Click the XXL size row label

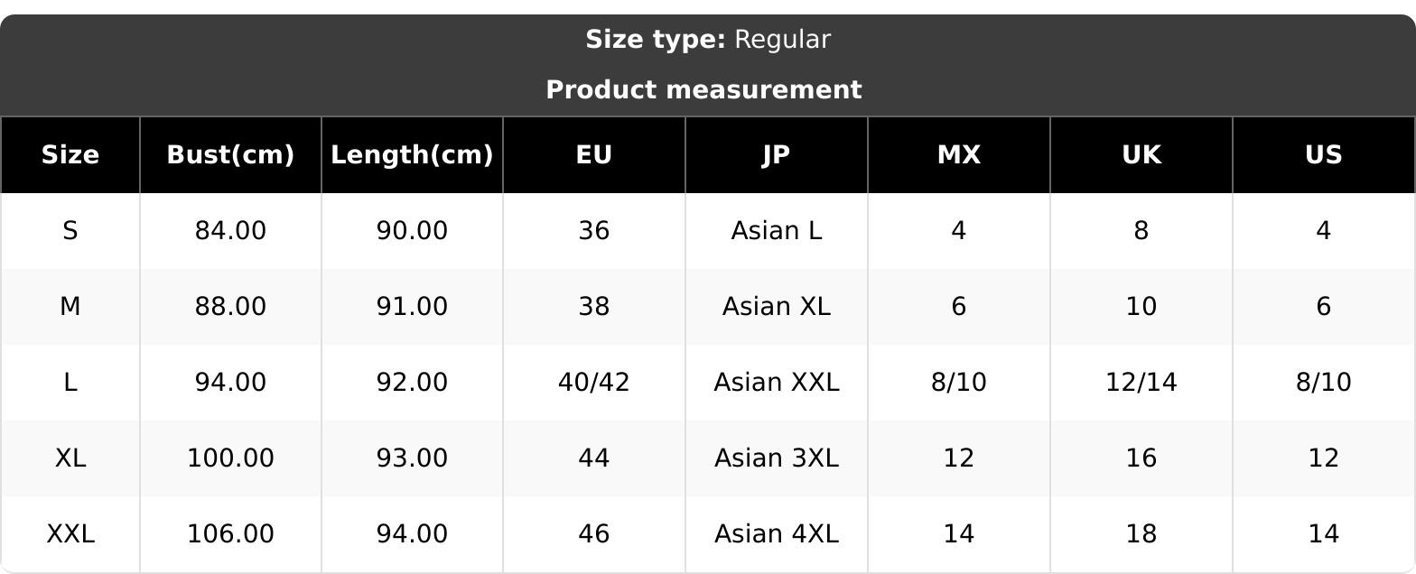(70, 534)
